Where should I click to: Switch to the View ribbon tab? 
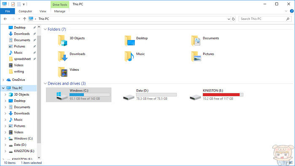point(43,11)
